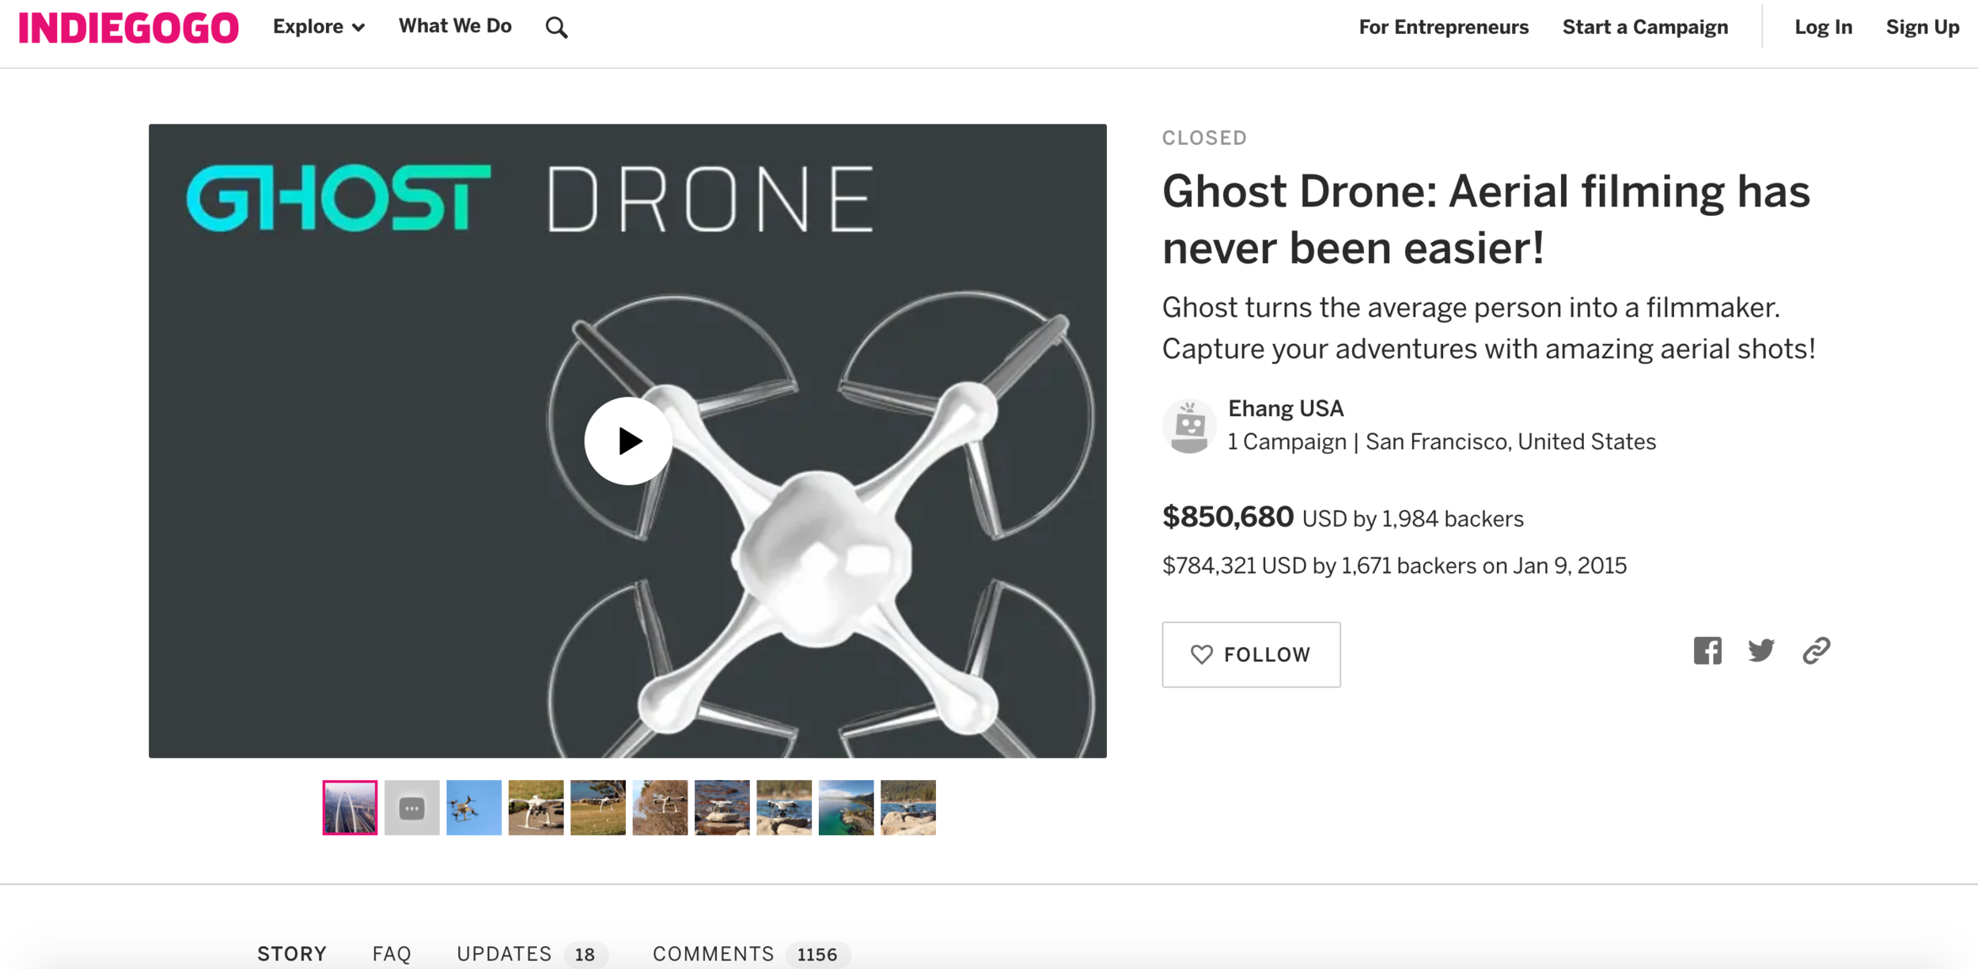
Task: Click the CLOSED status label
Action: 1204,138
